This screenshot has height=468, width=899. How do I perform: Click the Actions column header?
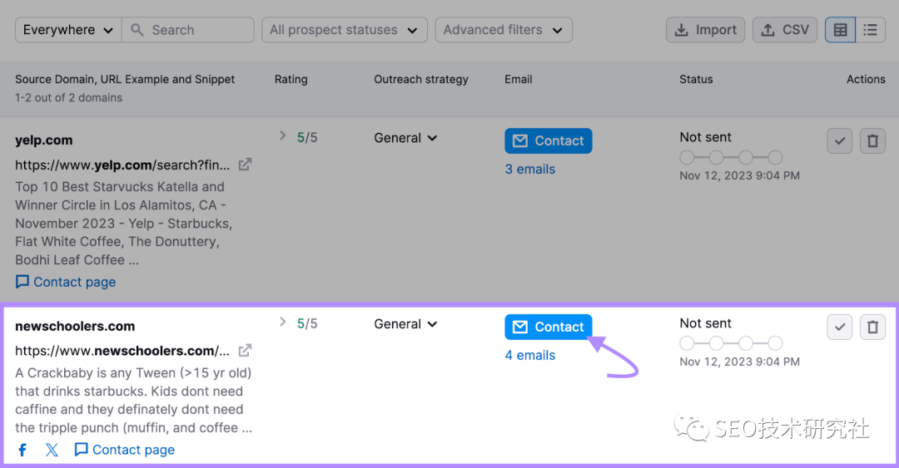click(x=866, y=80)
